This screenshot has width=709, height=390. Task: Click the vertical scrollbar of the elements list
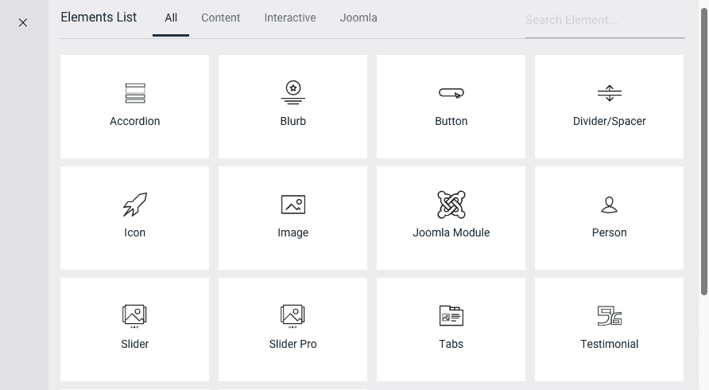click(x=704, y=159)
